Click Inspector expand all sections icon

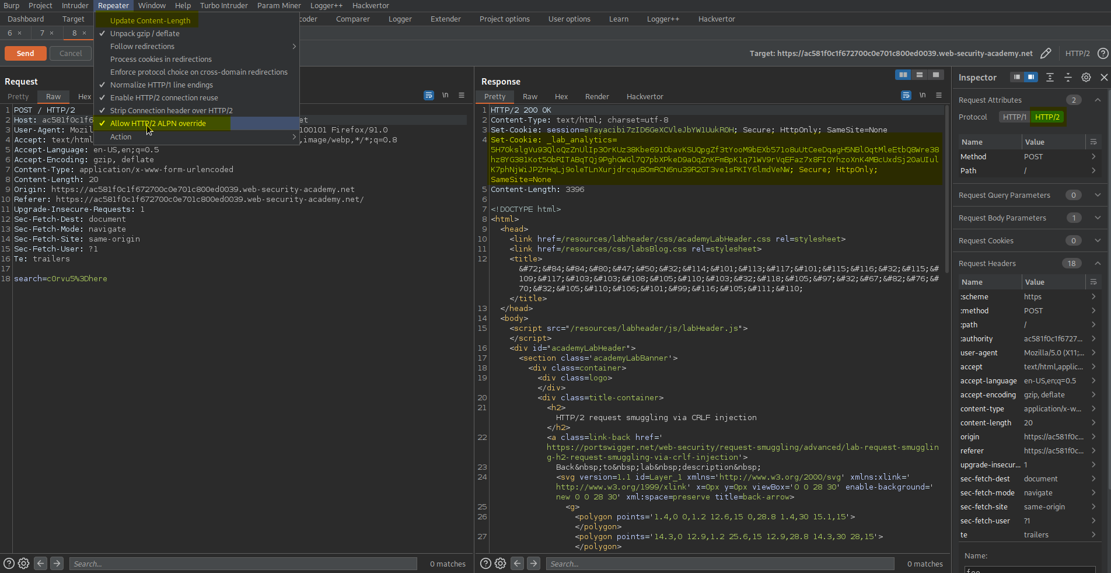coord(1050,77)
